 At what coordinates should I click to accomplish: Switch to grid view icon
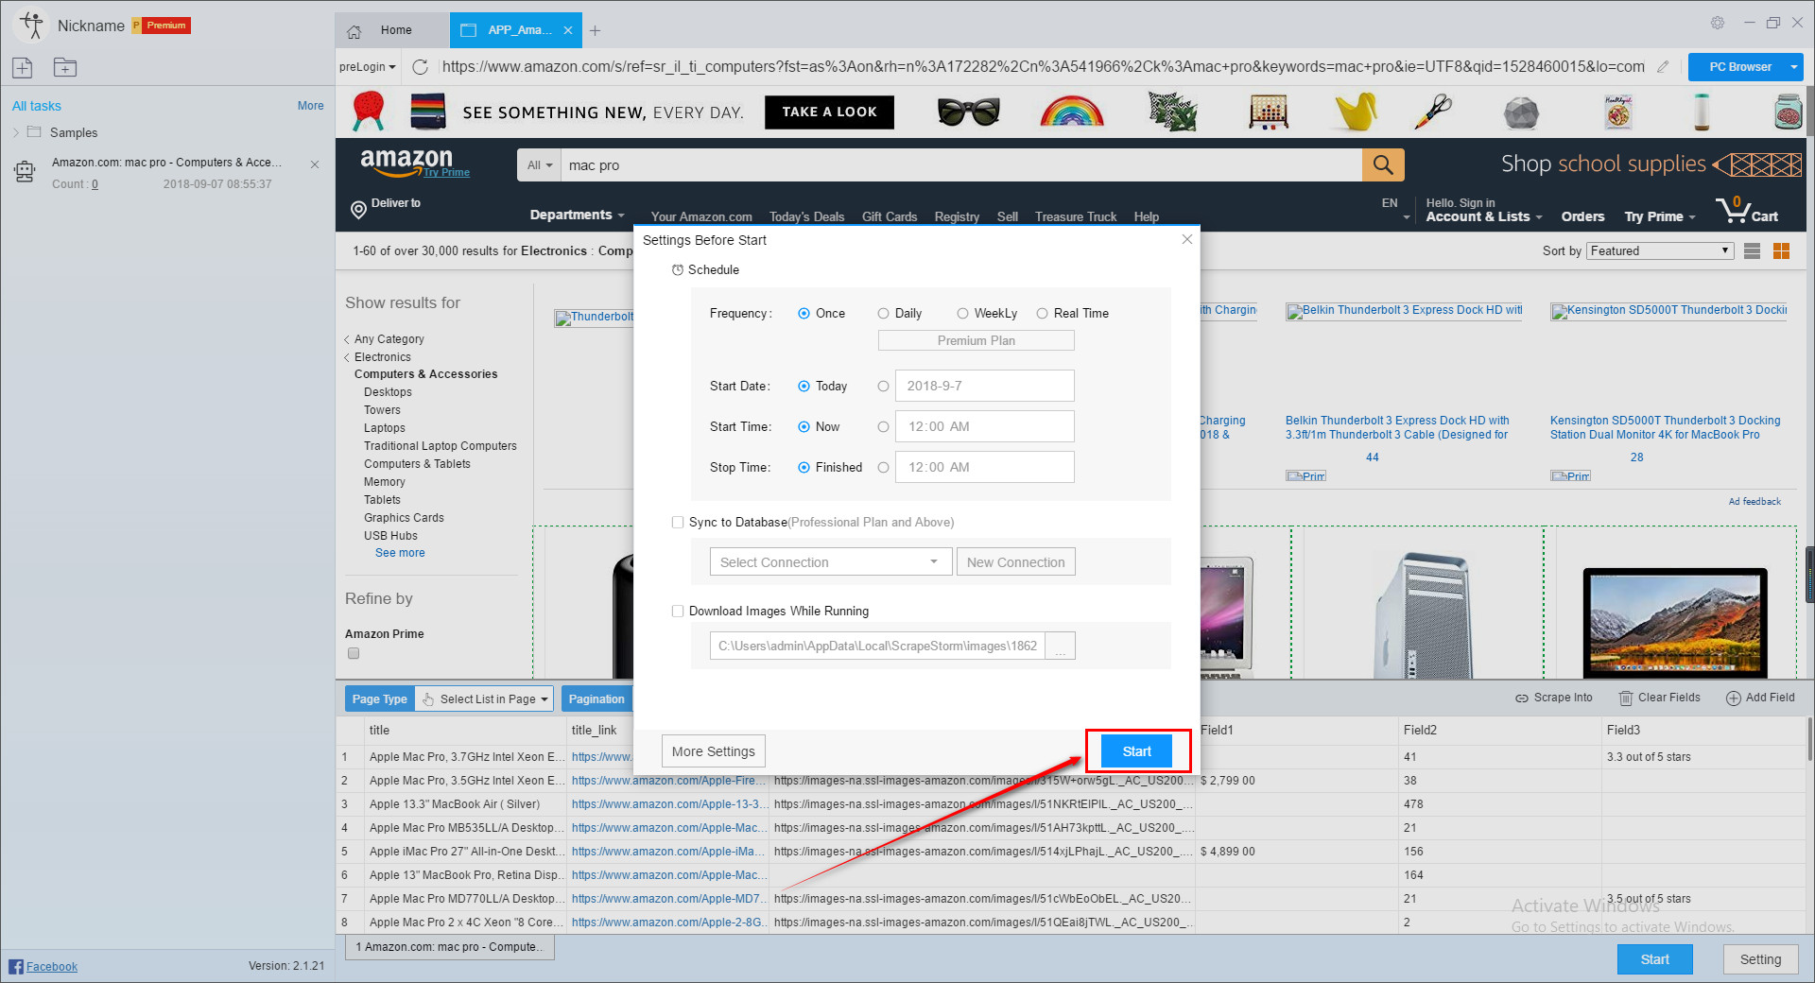[x=1781, y=250]
